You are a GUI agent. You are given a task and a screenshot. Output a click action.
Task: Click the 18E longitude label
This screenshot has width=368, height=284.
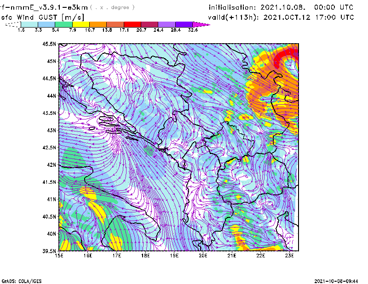[145, 256]
